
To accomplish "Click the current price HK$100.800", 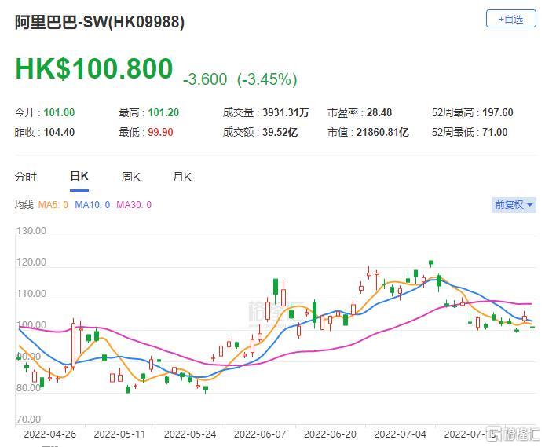I will click(94, 68).
